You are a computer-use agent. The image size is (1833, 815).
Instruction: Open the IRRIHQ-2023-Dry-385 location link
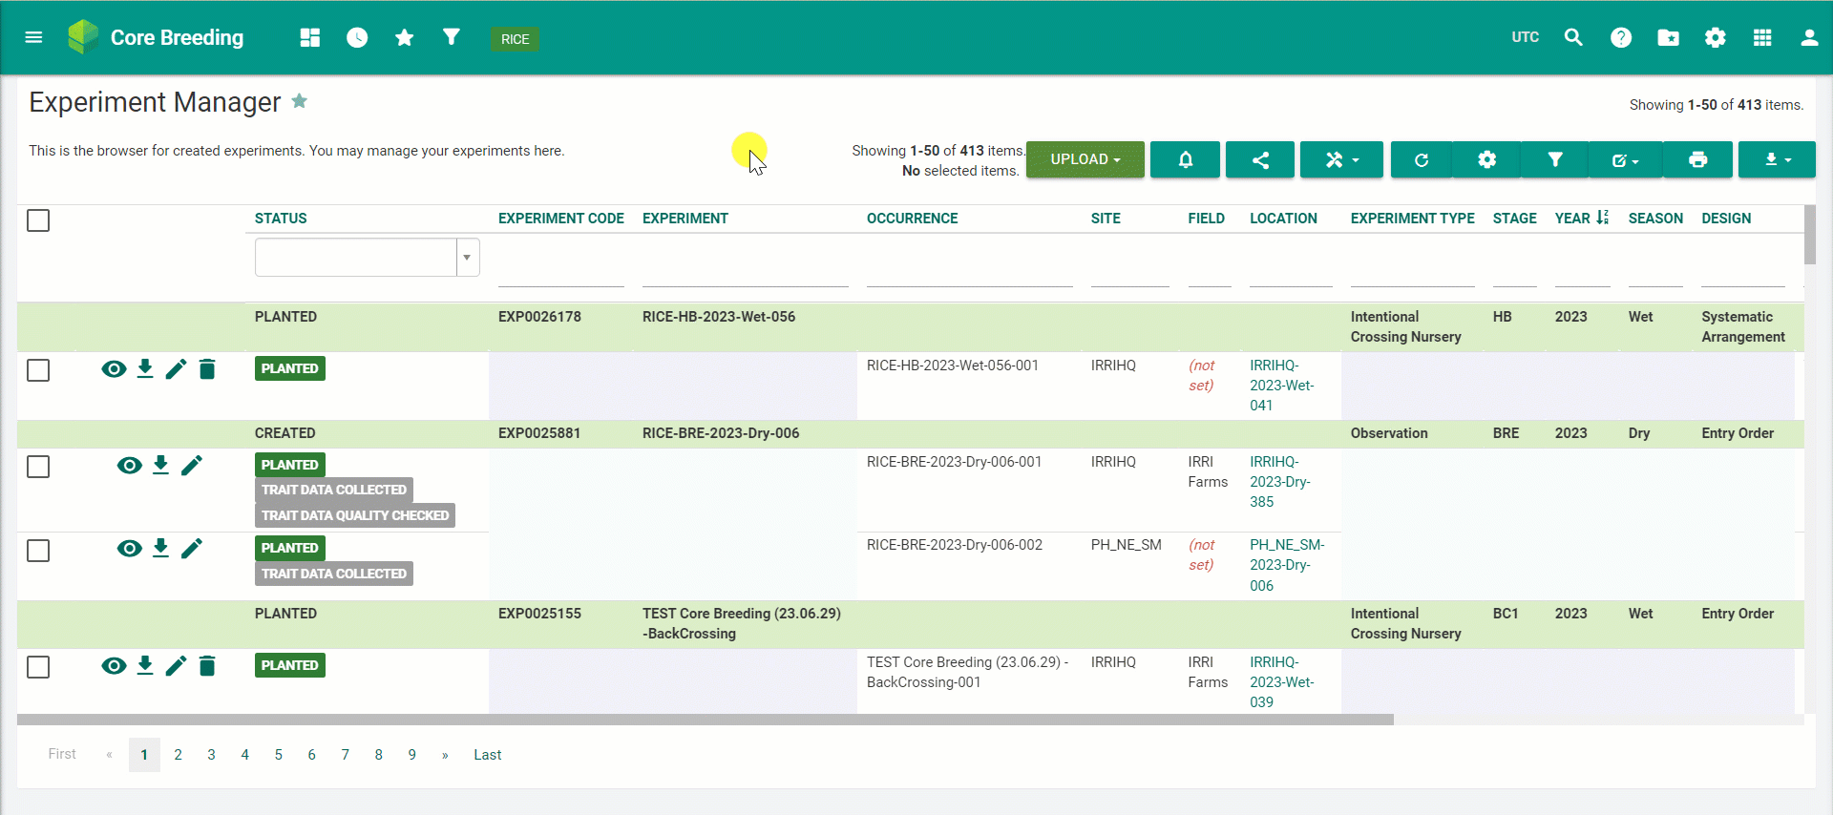click(x=1279, y=482)
